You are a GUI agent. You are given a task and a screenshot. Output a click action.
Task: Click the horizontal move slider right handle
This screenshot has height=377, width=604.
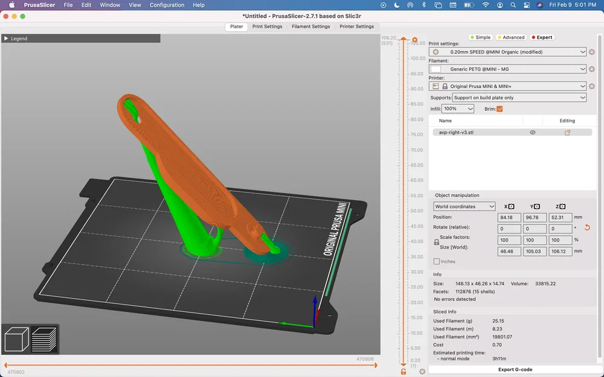(x=376, y=366)
